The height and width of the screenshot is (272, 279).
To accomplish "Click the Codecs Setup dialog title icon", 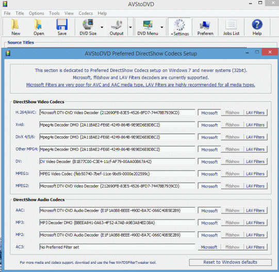I will click(x=8, y=53).
